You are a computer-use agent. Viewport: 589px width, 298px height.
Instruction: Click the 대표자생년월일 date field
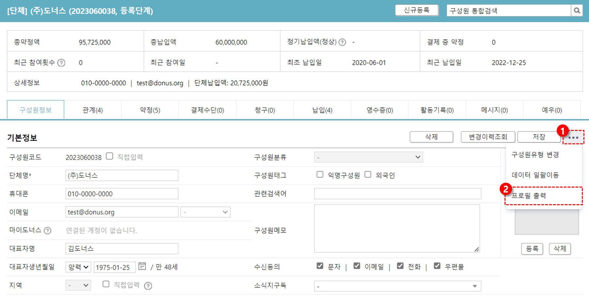114,267
